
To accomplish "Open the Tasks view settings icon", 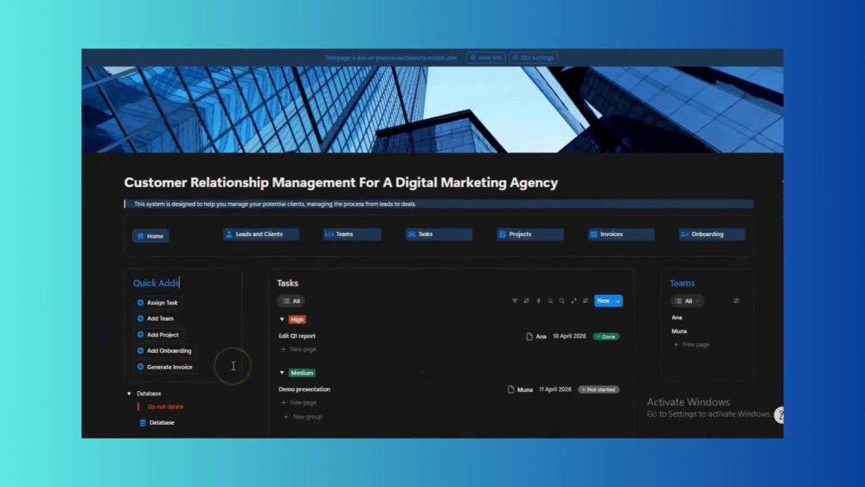I will (x=586, y=300).
